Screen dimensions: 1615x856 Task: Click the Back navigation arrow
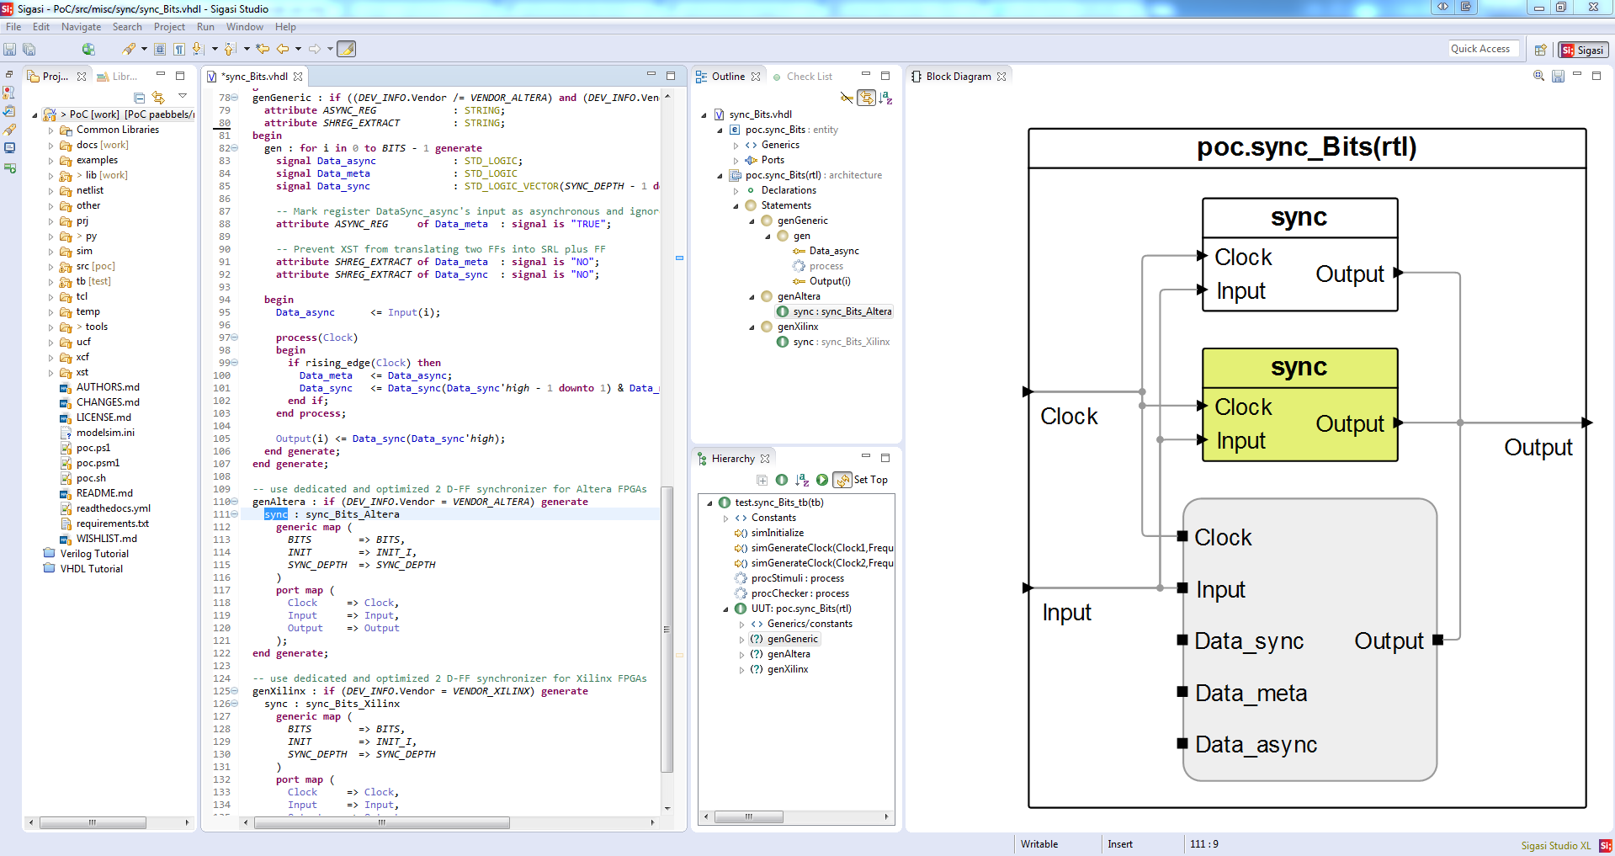point(283,50)
